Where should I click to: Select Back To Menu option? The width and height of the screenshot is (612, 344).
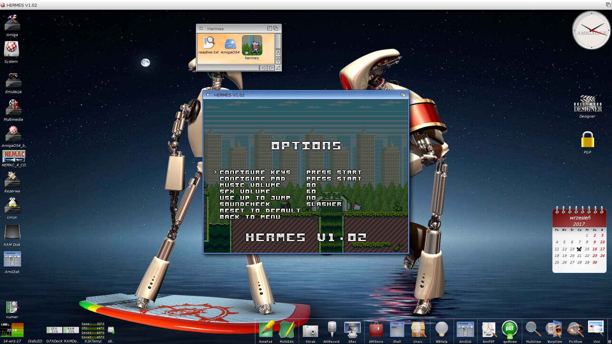pos(250,217)
